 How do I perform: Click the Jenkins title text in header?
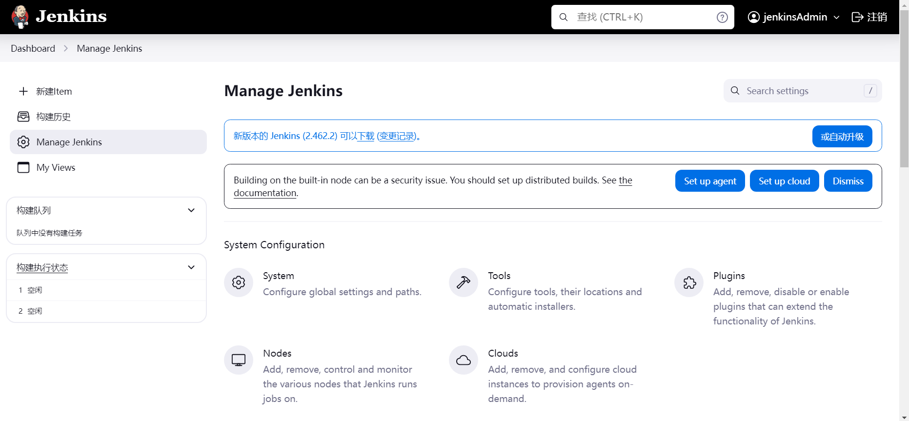[71, 17]
